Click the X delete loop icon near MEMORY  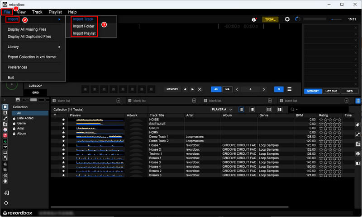[200, 89]
